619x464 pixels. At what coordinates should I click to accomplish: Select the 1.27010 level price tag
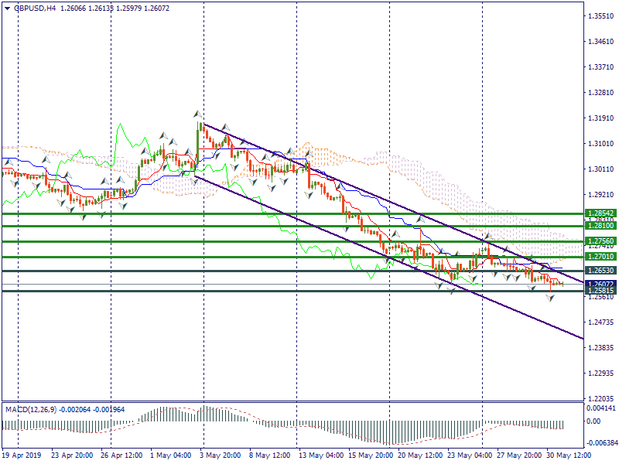(600, 256)
